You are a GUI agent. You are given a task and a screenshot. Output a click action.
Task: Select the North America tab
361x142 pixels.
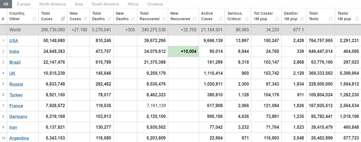click(53, 4)
